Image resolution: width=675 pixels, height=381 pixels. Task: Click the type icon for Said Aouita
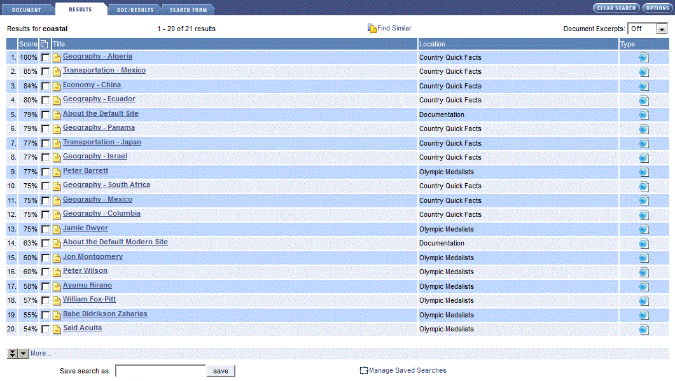click(x=644, y=329)
